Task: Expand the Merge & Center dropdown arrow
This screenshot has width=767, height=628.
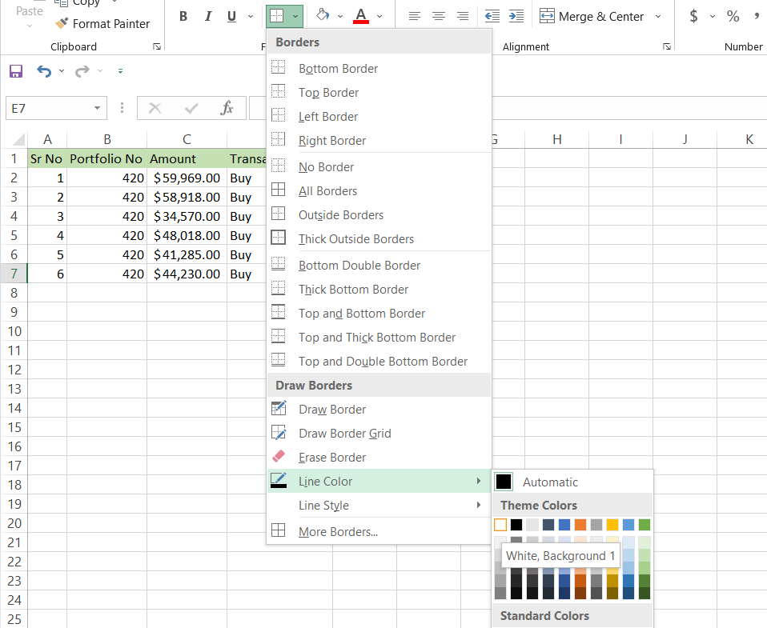Action: coord(658,16)
